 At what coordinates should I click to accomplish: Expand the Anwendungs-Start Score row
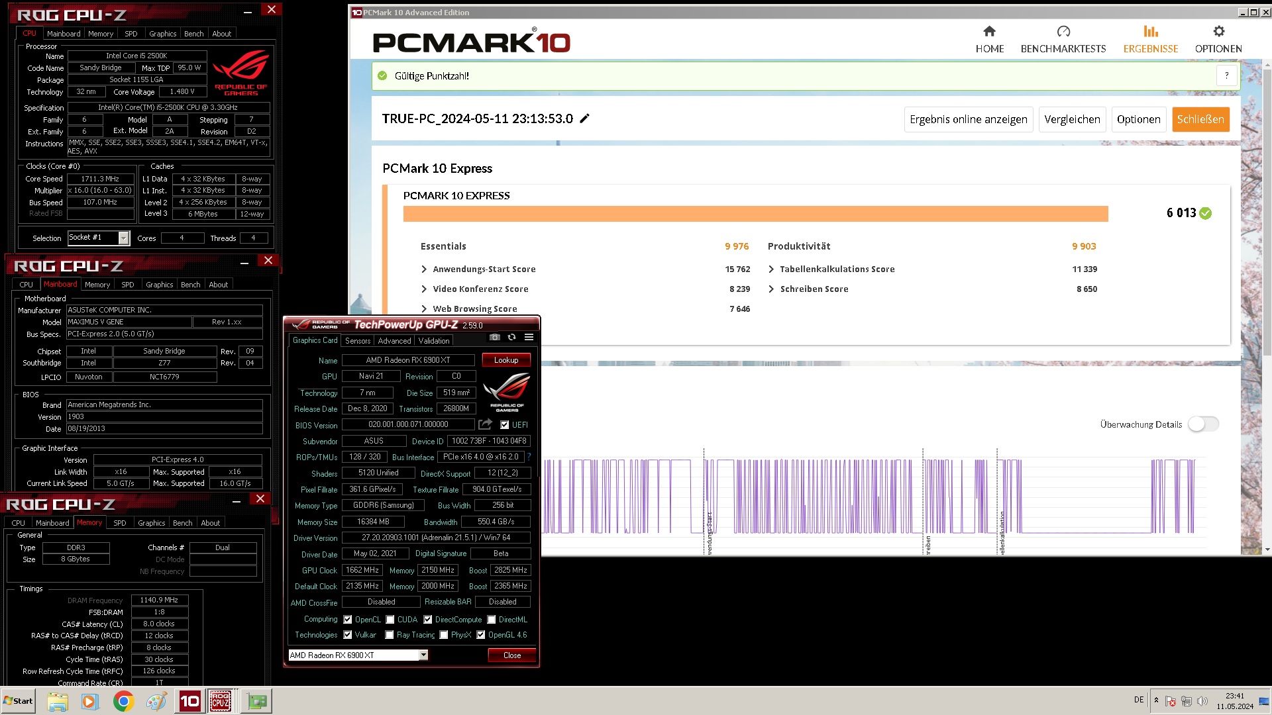coord(424,269)
